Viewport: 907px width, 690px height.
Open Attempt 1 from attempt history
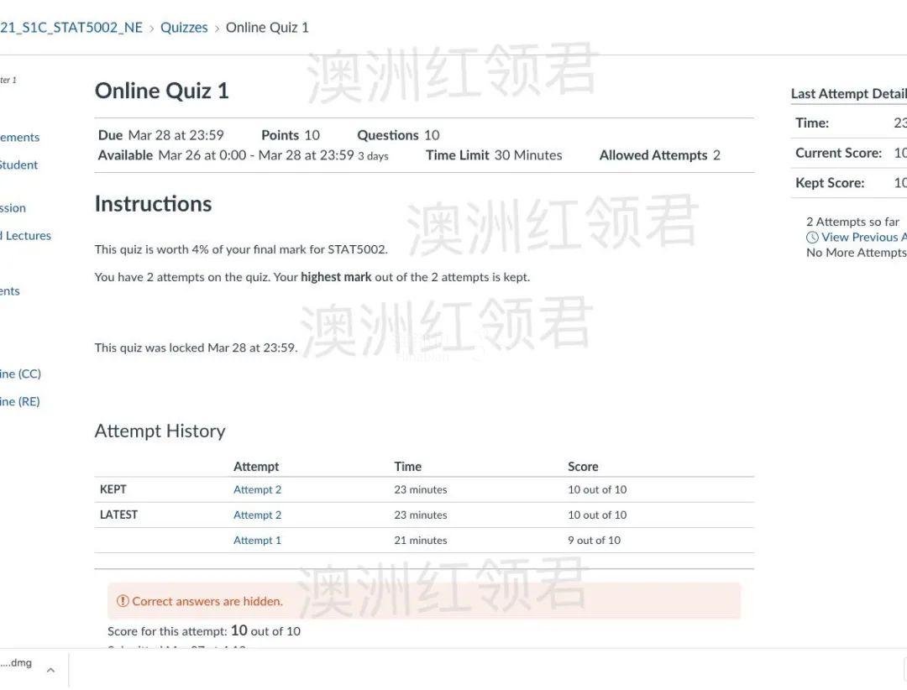[257, 540]
